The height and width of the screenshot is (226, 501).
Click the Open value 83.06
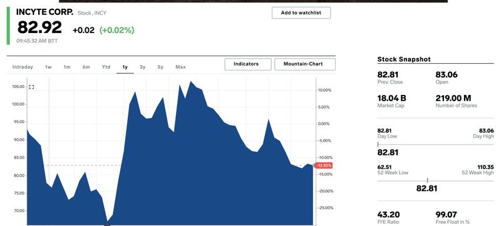click(447, 75)
